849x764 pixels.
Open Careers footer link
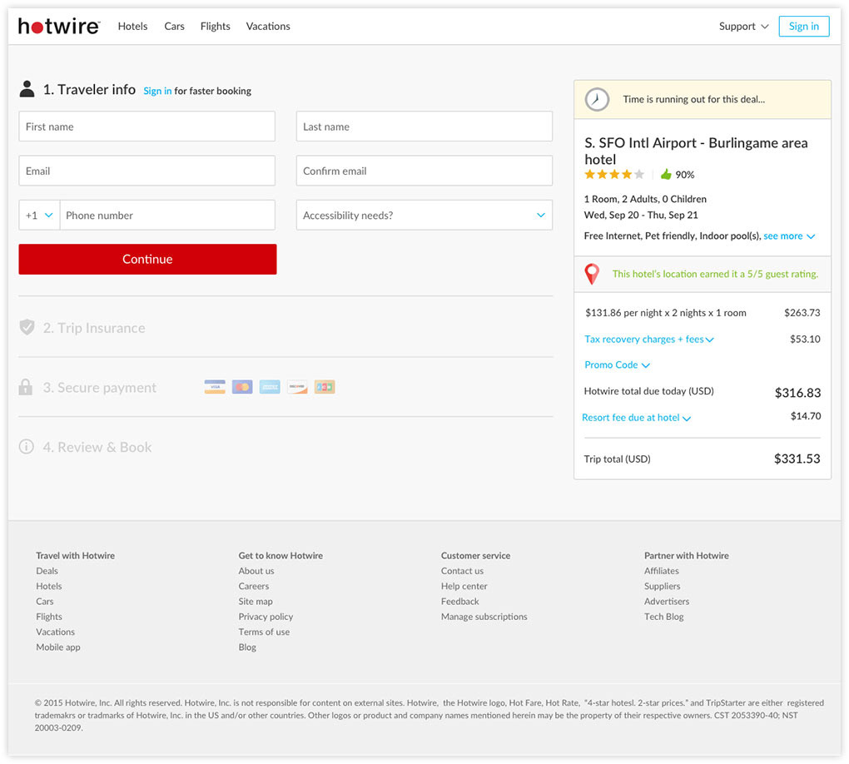pyautogui.click(x=253, y=586)
